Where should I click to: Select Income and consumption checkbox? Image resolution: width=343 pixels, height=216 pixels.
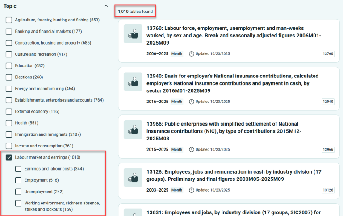point(9,146)
